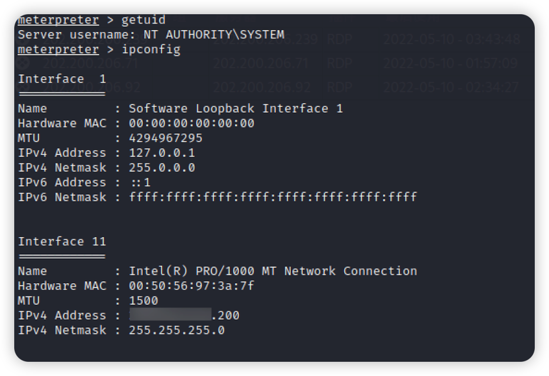Select the 00:50:56:97:3a:7f MAC address
Image resolution: width=549 pixels, height=376 pixels.
point(192,286)
